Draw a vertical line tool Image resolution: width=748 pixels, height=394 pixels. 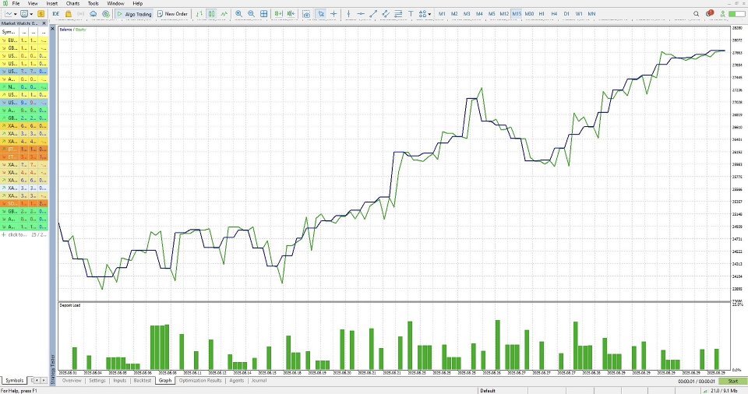348,14
